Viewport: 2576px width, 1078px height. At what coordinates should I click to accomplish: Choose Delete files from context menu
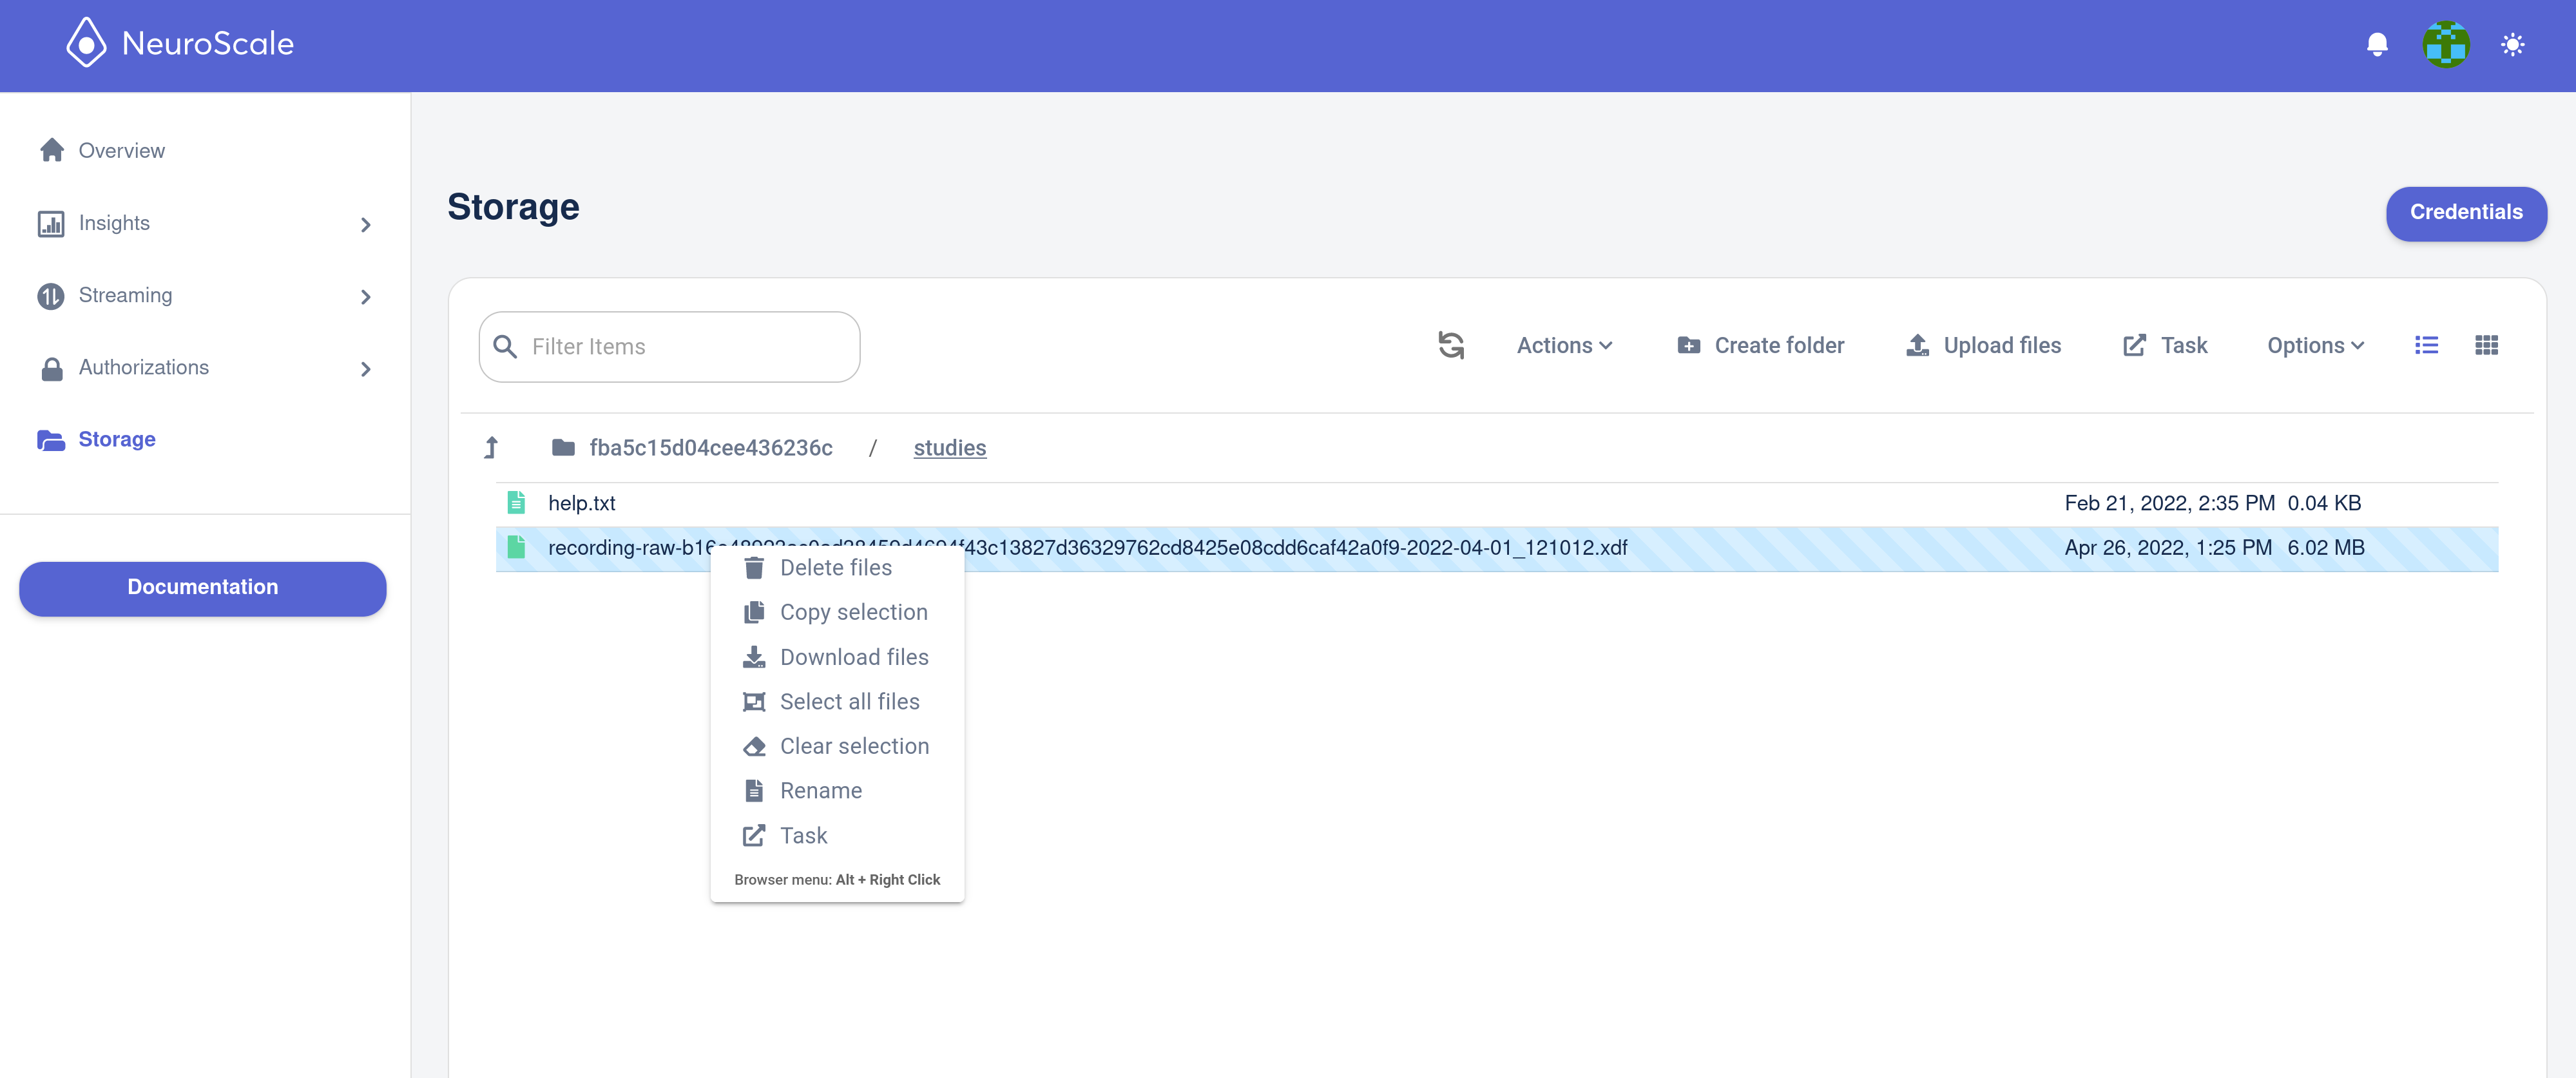click(x=837, y=568)
